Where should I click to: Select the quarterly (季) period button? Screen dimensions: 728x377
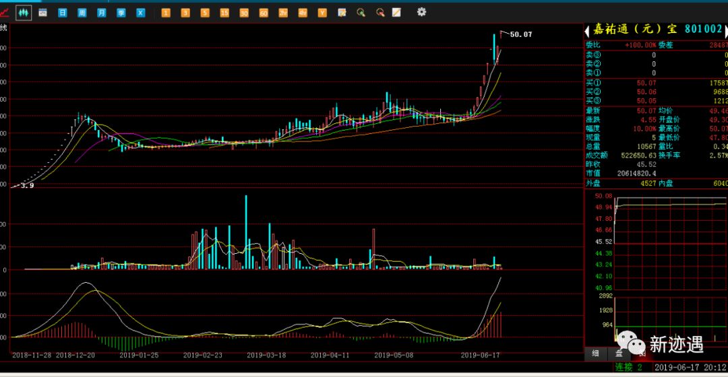tap(121, 13)
